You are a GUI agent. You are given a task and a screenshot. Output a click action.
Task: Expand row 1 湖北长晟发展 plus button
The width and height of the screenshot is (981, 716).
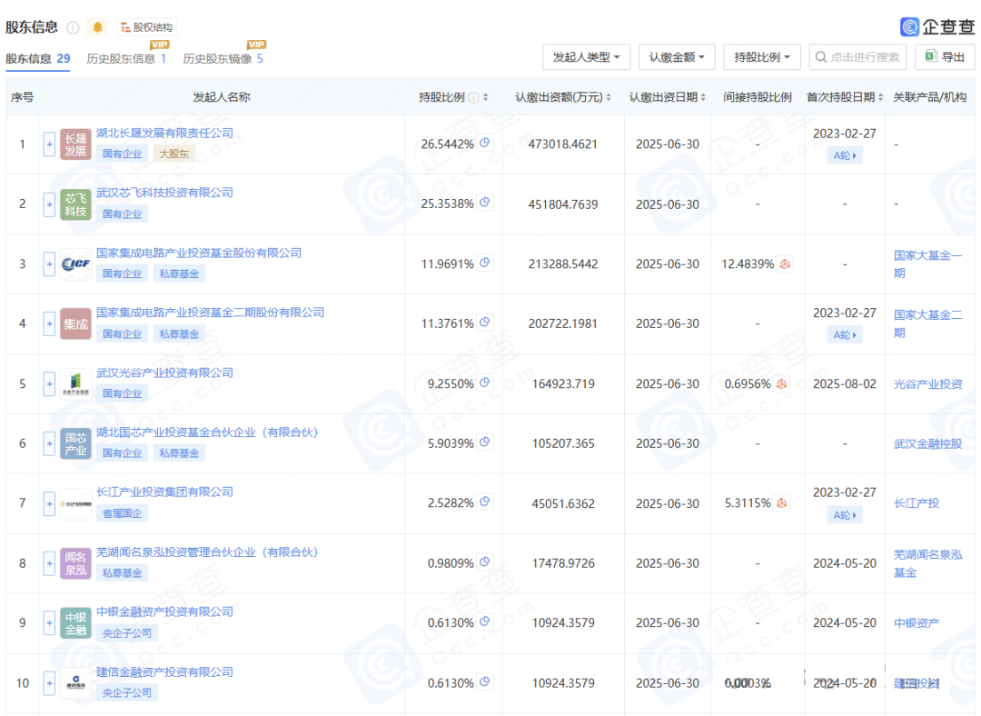(x=49, y=144)
